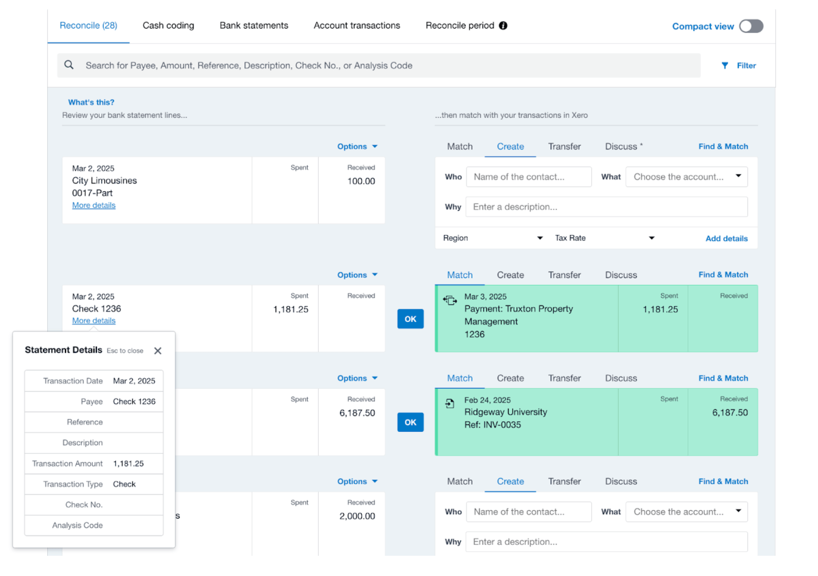This screenshot has height=576, width=818.
Task: Open Options dropdown for City Limousines line
Action: [x=357, y=146]
